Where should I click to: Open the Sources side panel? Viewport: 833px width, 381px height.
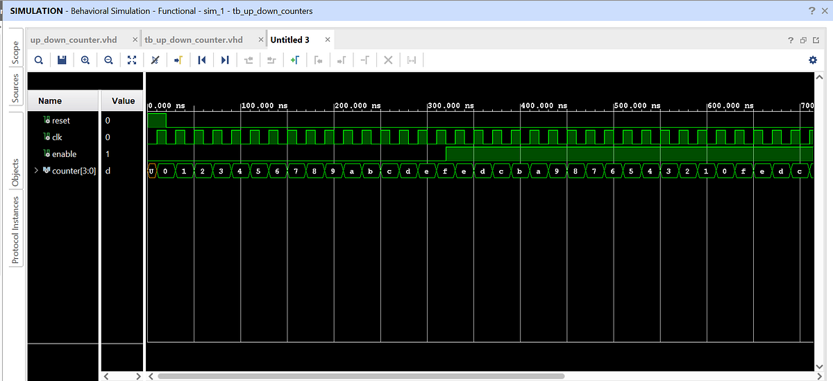[x=15, y=88]
